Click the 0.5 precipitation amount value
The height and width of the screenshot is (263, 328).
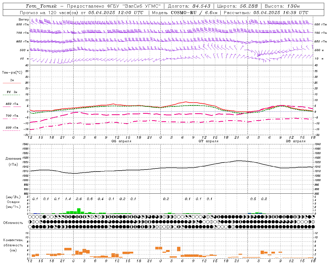pos(253,199)
